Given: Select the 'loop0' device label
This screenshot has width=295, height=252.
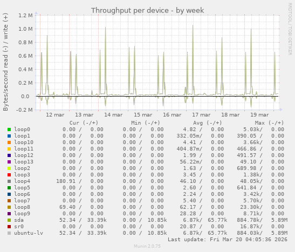Looking at the screenshot, I should [x=22, y=130].
